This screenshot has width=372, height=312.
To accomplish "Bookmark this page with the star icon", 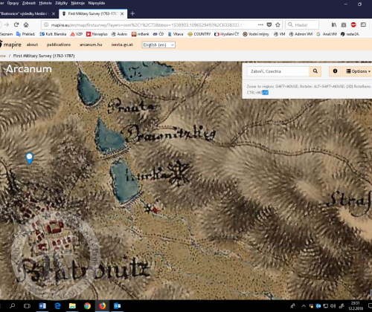I will tap(278, 25).
